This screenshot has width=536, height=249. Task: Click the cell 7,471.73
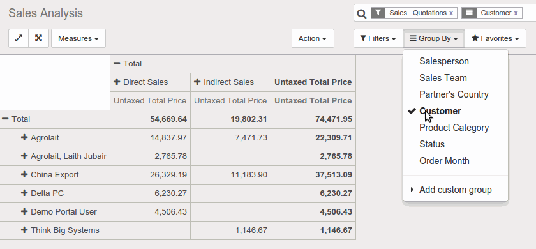tap(230, 137)
